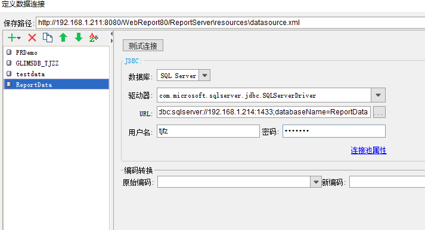
Task: Collapse left panel with the left splitter arrow
Action: [111, 34]
